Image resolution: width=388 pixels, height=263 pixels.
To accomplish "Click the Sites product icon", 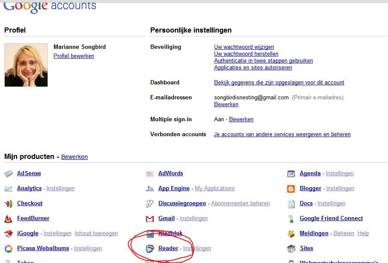I will (x=291, y=248).
